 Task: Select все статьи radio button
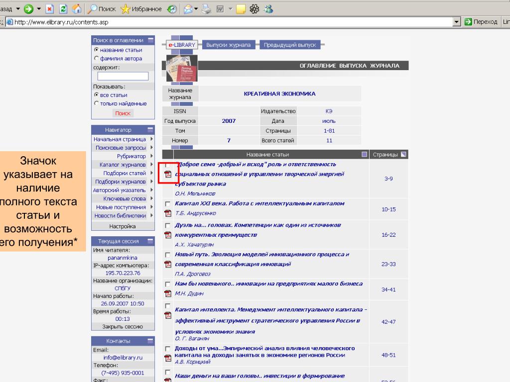[96, 95]
